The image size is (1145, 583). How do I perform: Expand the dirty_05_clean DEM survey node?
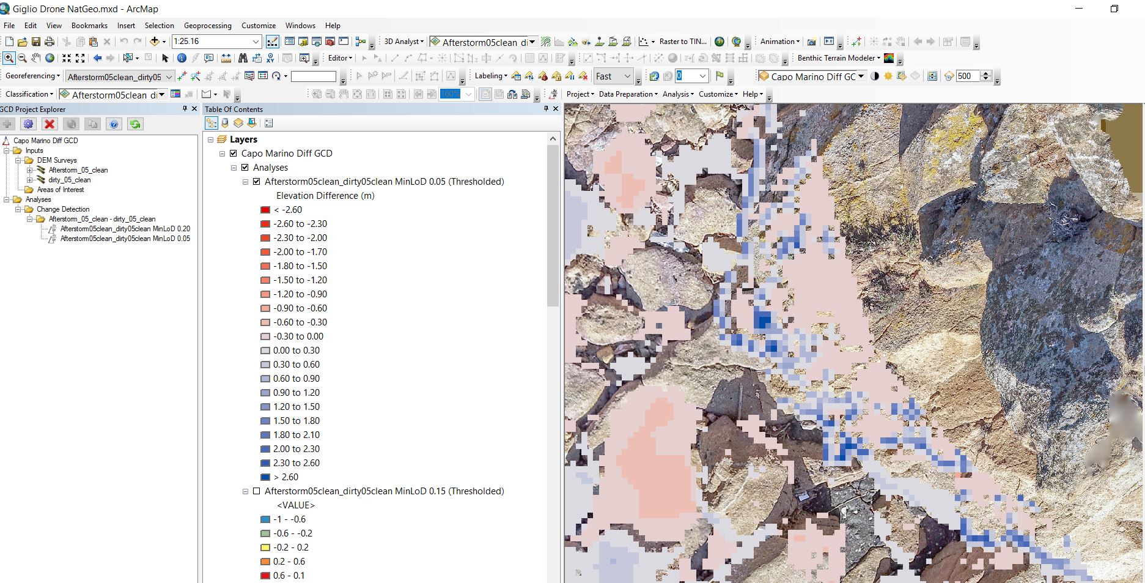click(29, 180)
